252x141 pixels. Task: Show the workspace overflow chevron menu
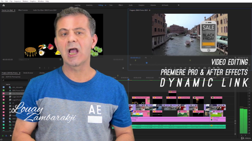coord(178,5)
